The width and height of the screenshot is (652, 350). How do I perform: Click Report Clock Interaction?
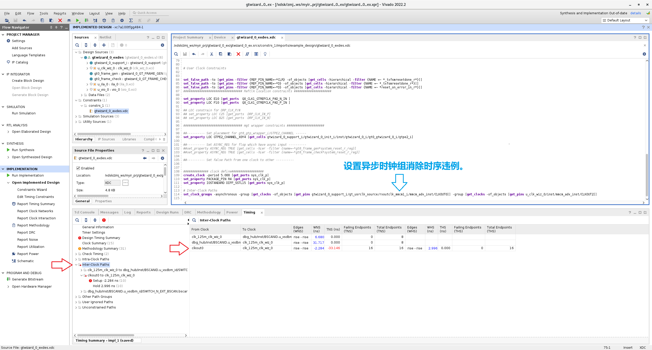click(x=36, y=218)
